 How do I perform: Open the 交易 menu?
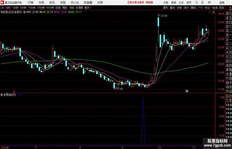(100, 2)
